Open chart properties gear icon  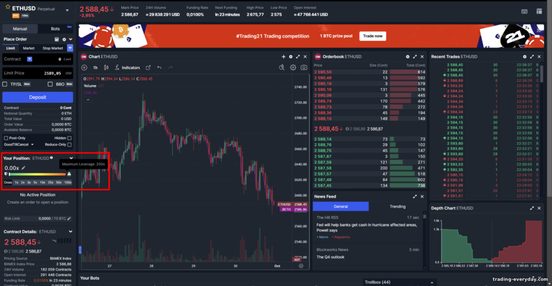tap(293, 68)
